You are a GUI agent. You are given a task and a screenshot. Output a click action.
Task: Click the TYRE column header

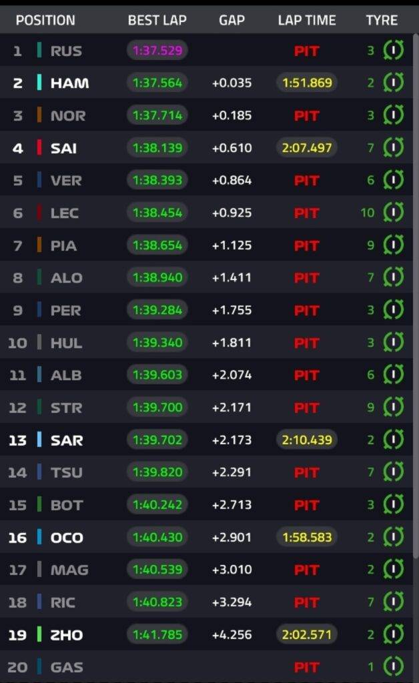[x=382, y=20]
